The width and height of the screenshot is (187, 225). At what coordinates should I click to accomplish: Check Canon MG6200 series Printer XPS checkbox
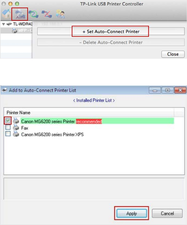tap(8, 134)
